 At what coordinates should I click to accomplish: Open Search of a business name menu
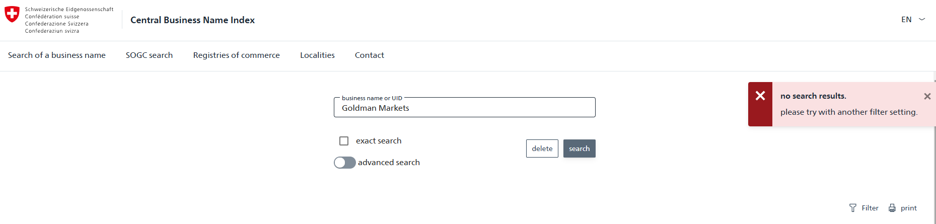[57, 55]
